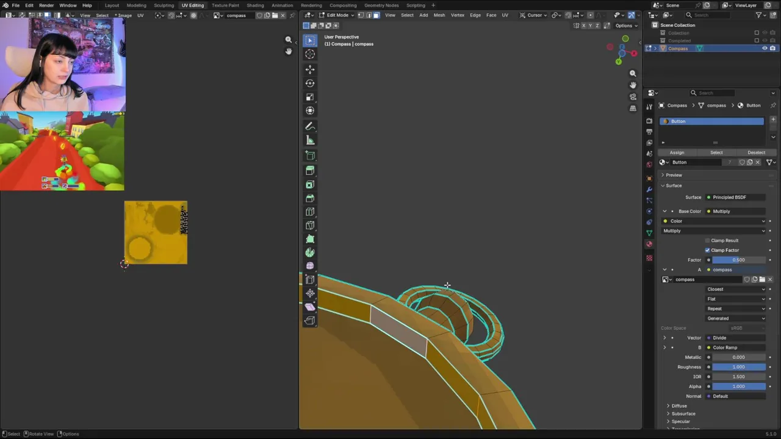Select the Spin tool
This screenshot has height=439, width=781.
coord(310,252)
